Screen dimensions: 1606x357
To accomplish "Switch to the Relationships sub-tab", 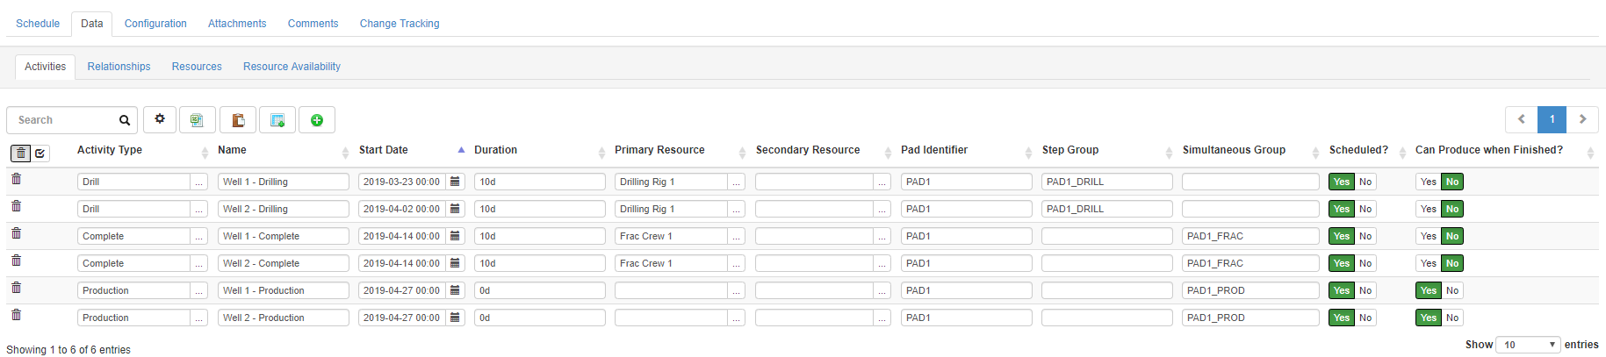I will (119, 67).
